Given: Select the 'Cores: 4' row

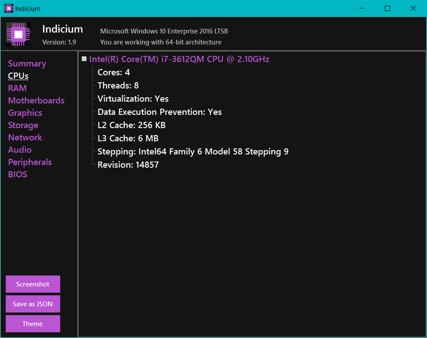Looking at the screenshot, I should click(x=113, y=72).
